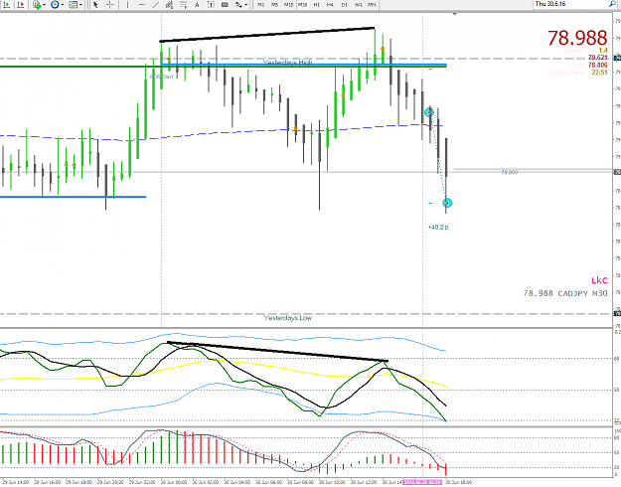Select the text 'A' tool
The width and height of the screenshot is (621, 487).
click(197, 4)
